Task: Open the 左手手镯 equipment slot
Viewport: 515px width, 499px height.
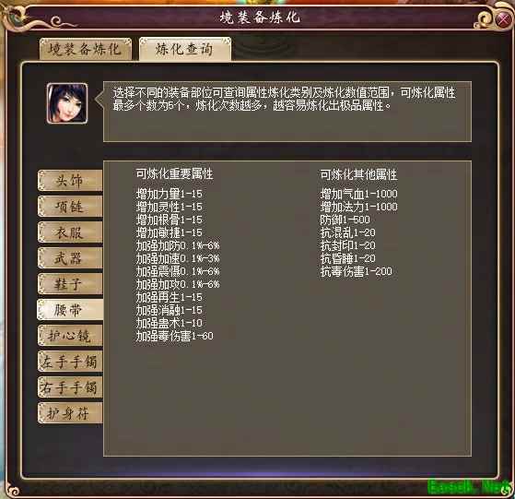Action: click(70, 362)
